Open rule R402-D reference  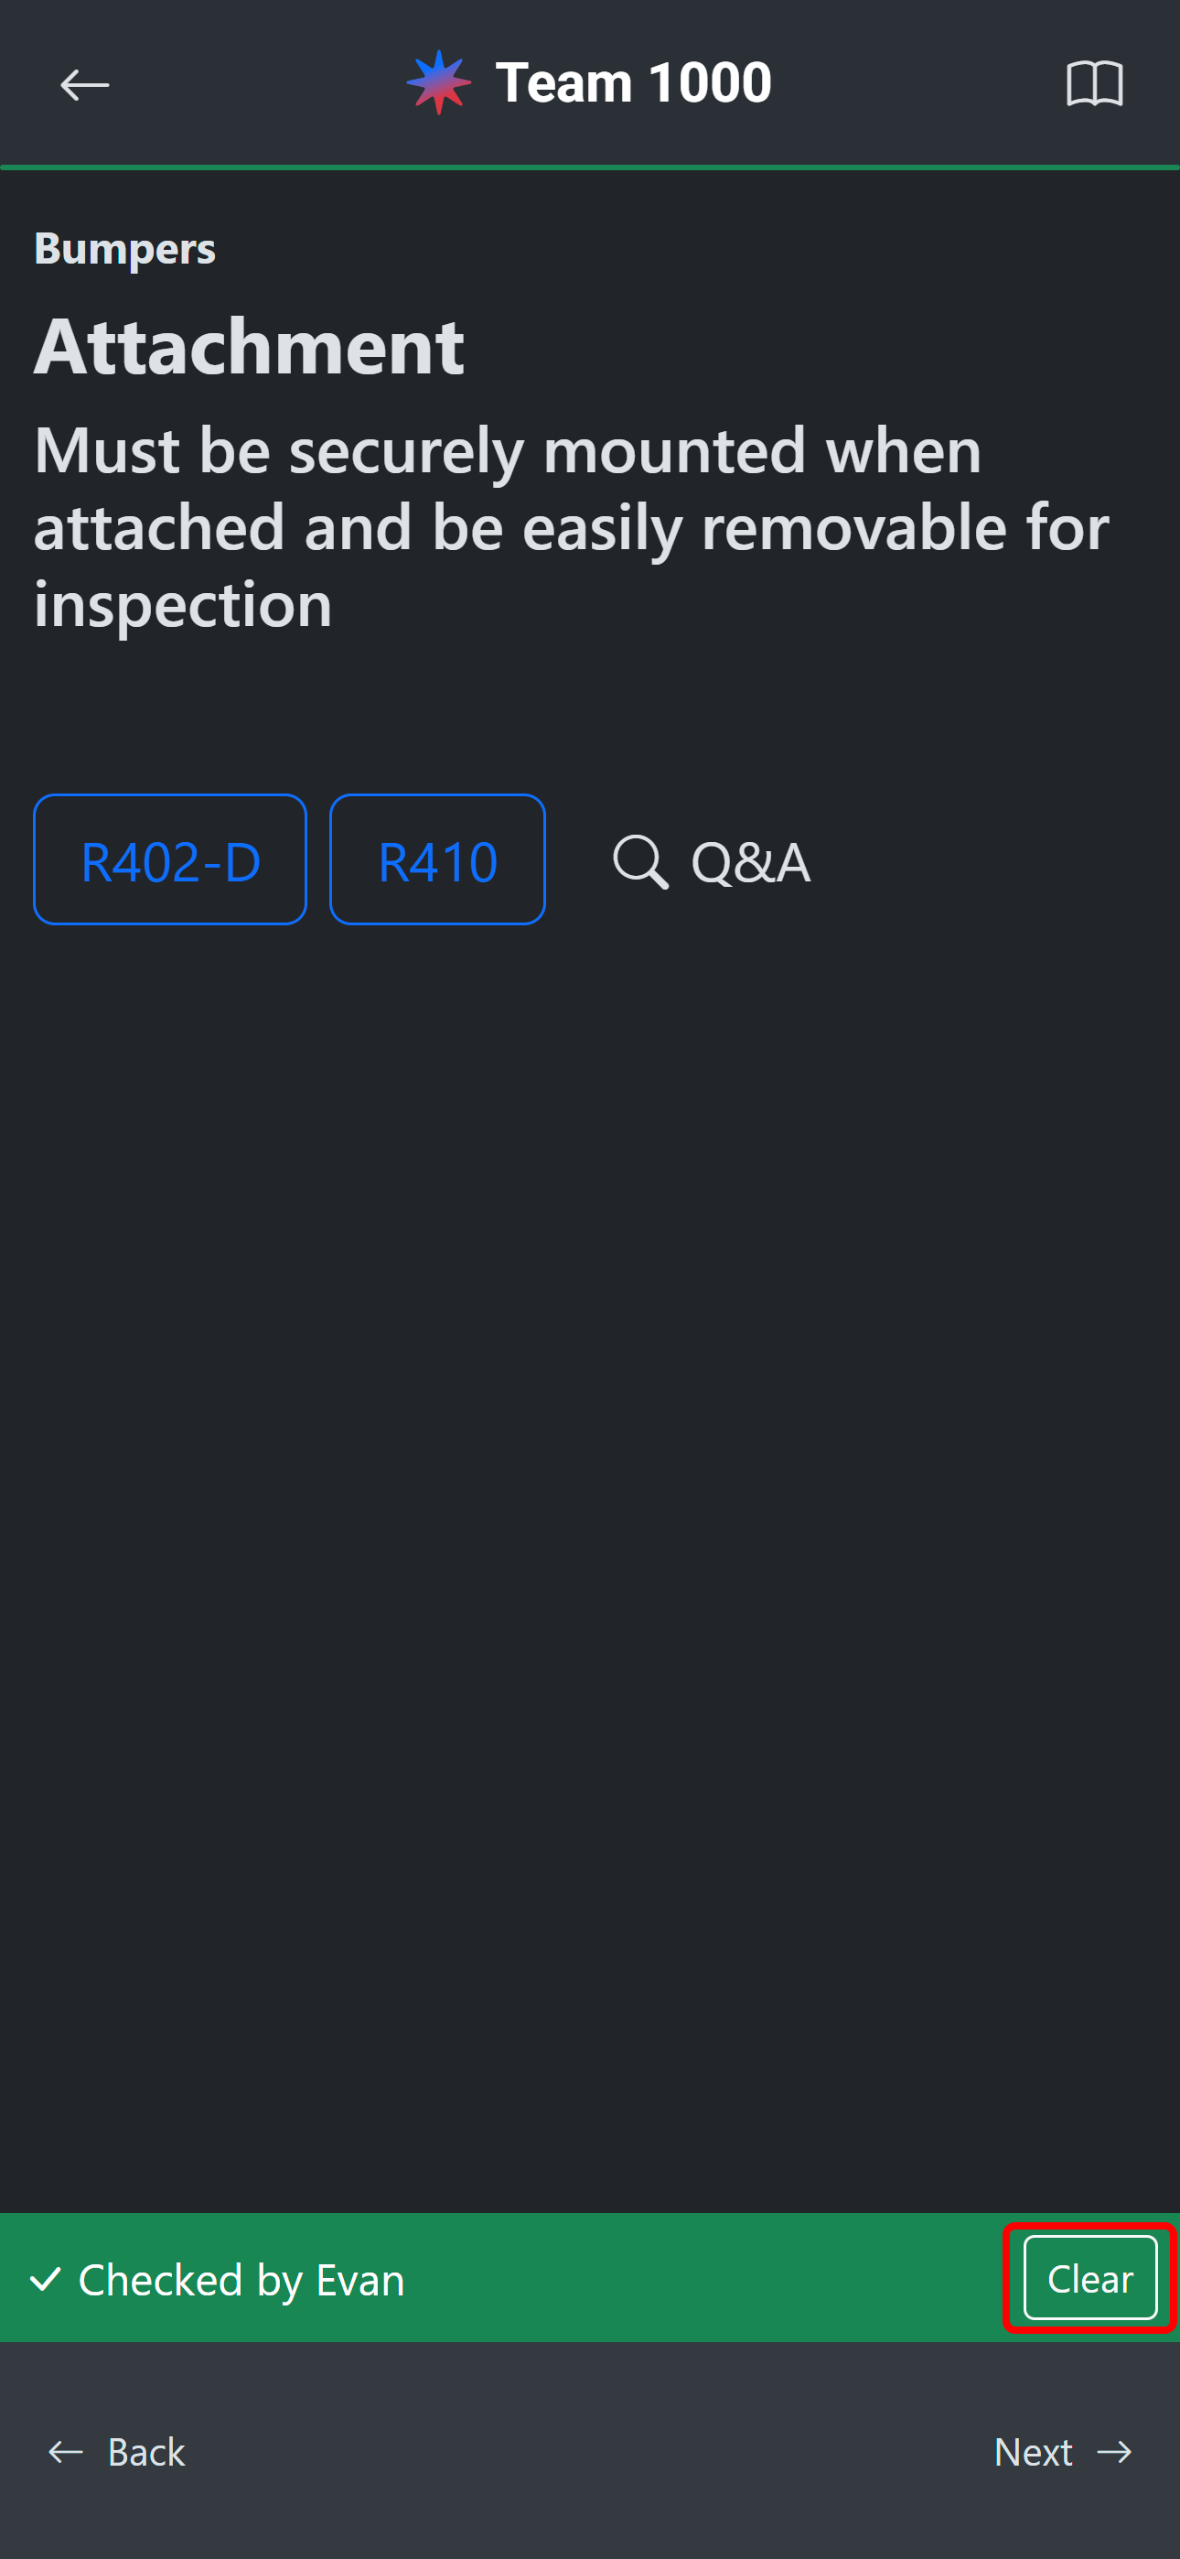(x=170, y=860)
